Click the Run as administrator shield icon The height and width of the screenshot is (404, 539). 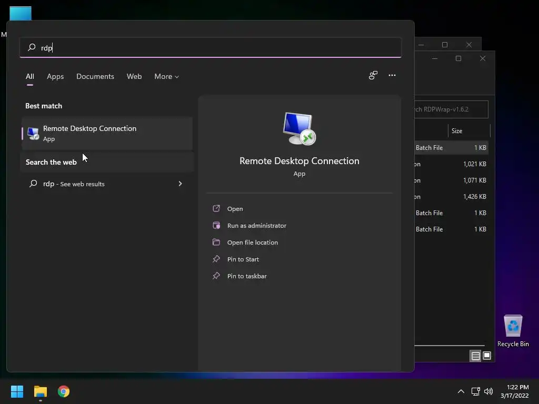pyautogui.click(x=216, y=225)
